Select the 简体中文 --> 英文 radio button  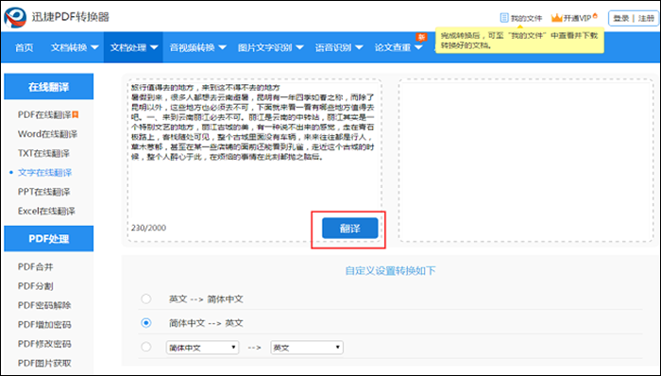[145, 323]
